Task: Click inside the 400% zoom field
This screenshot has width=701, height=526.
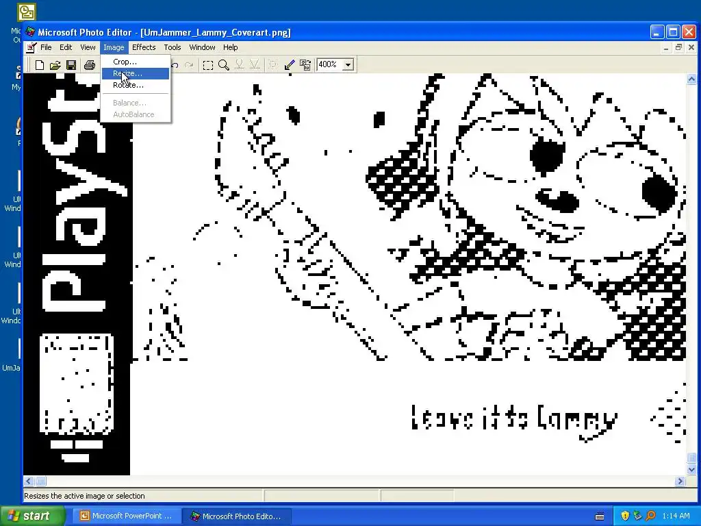Action: pos(329,65)
